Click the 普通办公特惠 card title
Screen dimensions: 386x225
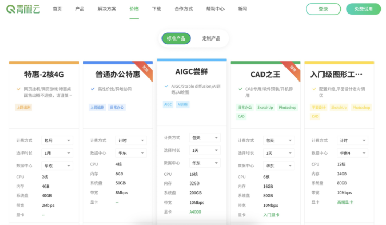click(x=118, y=74)
